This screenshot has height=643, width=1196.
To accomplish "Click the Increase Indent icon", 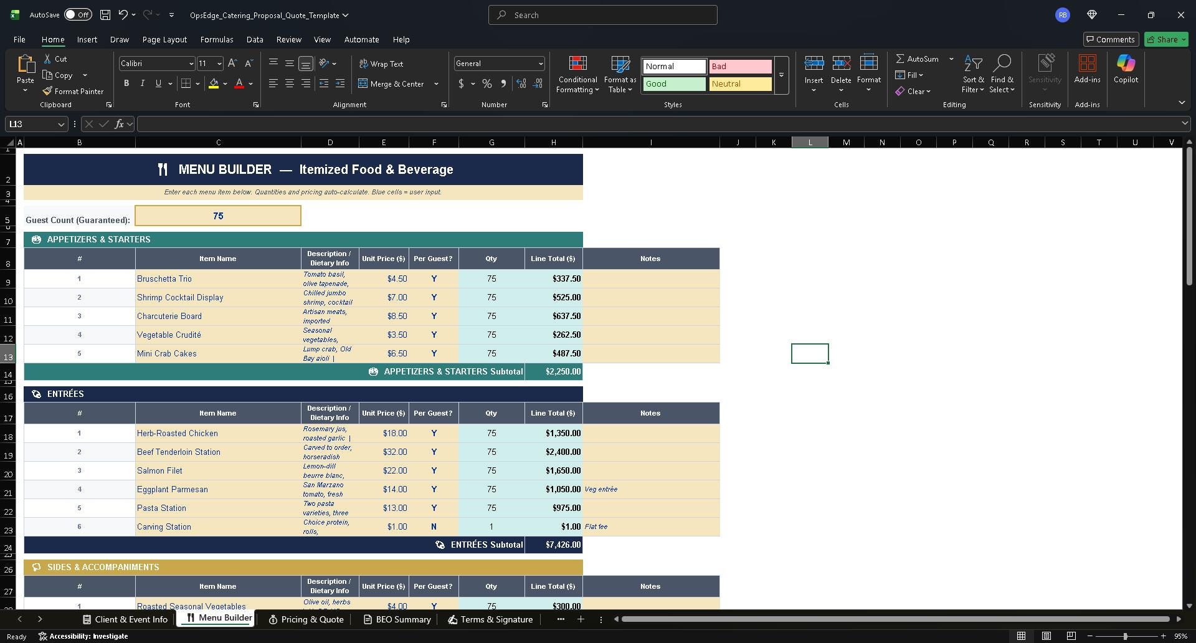I will point(340,83).
